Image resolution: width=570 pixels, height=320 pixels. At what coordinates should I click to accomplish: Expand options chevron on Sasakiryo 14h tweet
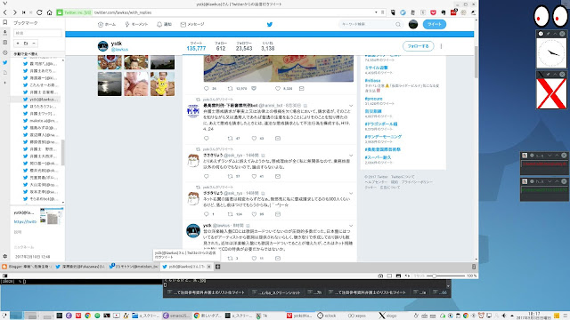click(x=351, y=194)
